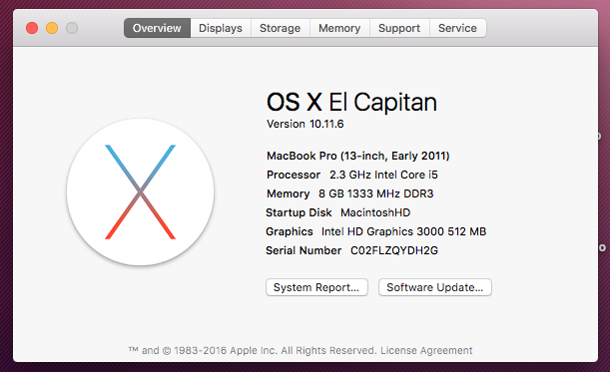Select the serial number C02FLZQYDH2G
Image resolution: width=610 pixels, height=372 pixels.
(394, 250)
